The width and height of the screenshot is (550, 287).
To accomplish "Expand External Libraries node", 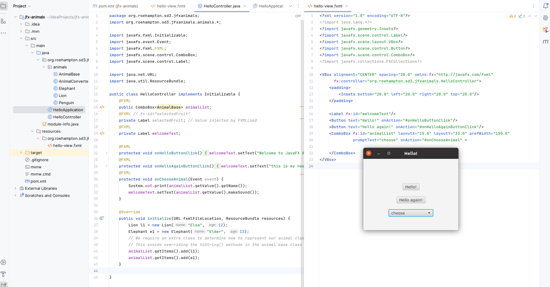I will (x=15, y=188).
